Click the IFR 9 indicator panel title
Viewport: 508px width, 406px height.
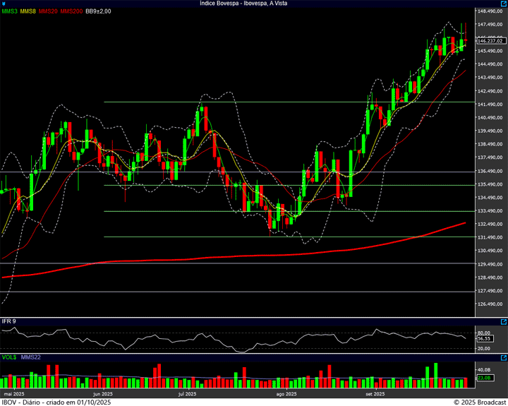pyautogui.click(x=9, y=321)
